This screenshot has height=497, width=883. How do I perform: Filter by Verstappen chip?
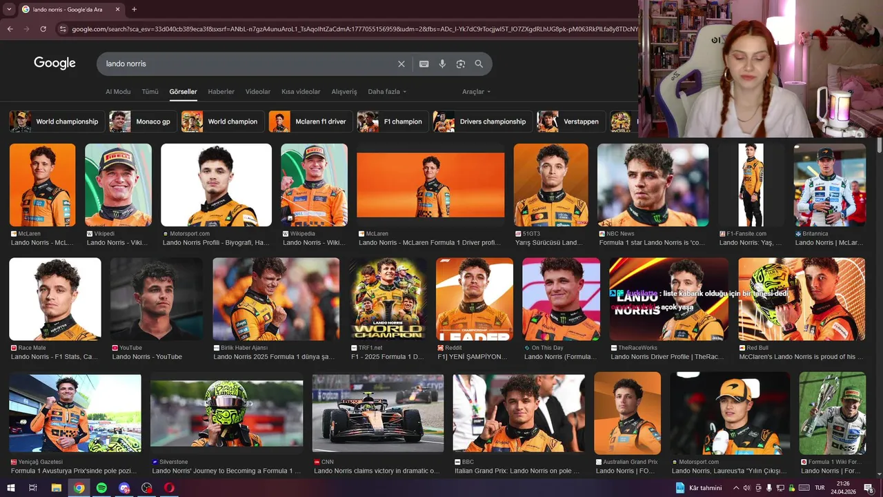click(x=571, y=121)
